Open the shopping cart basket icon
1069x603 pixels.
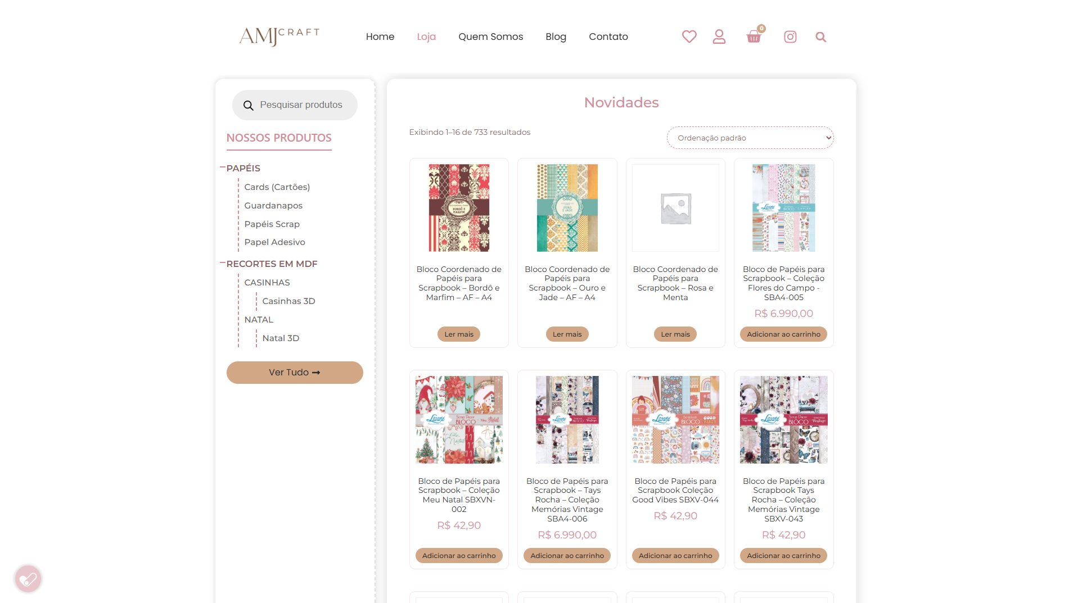click(754, 37)
